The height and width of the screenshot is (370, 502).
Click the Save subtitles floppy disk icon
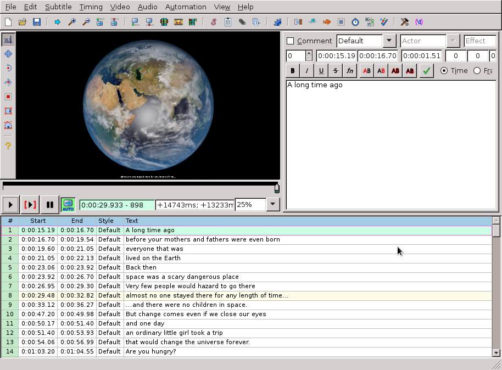pyautogui.click(x=37, y=22)
